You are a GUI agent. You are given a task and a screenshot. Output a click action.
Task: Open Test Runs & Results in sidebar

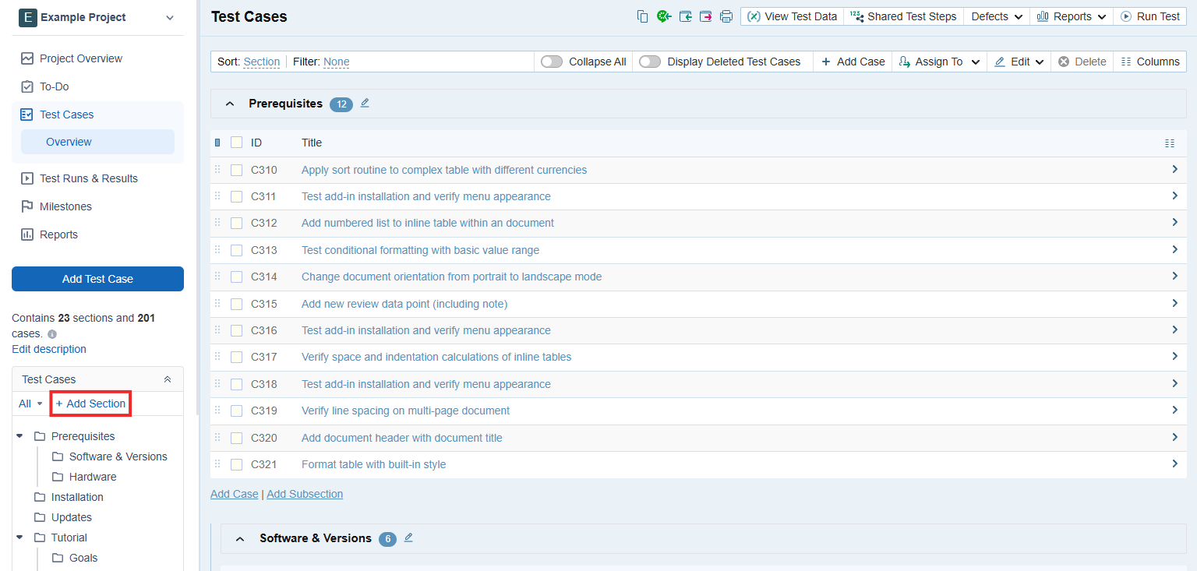tap(88, 178)
